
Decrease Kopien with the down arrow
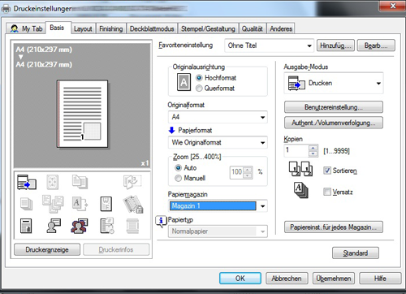(x=313, y=153)
